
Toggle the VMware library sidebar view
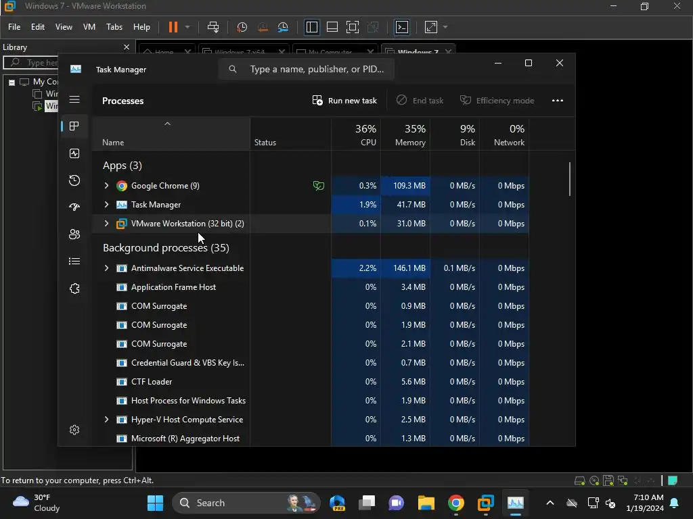(311, 27)
